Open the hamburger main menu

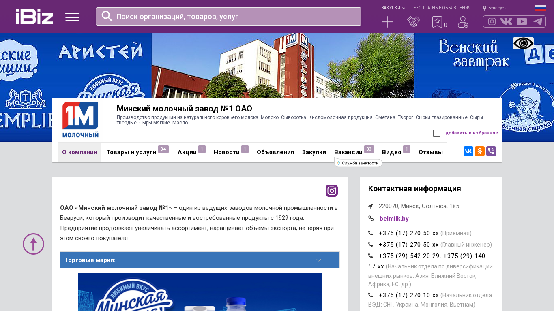[72, 17]
